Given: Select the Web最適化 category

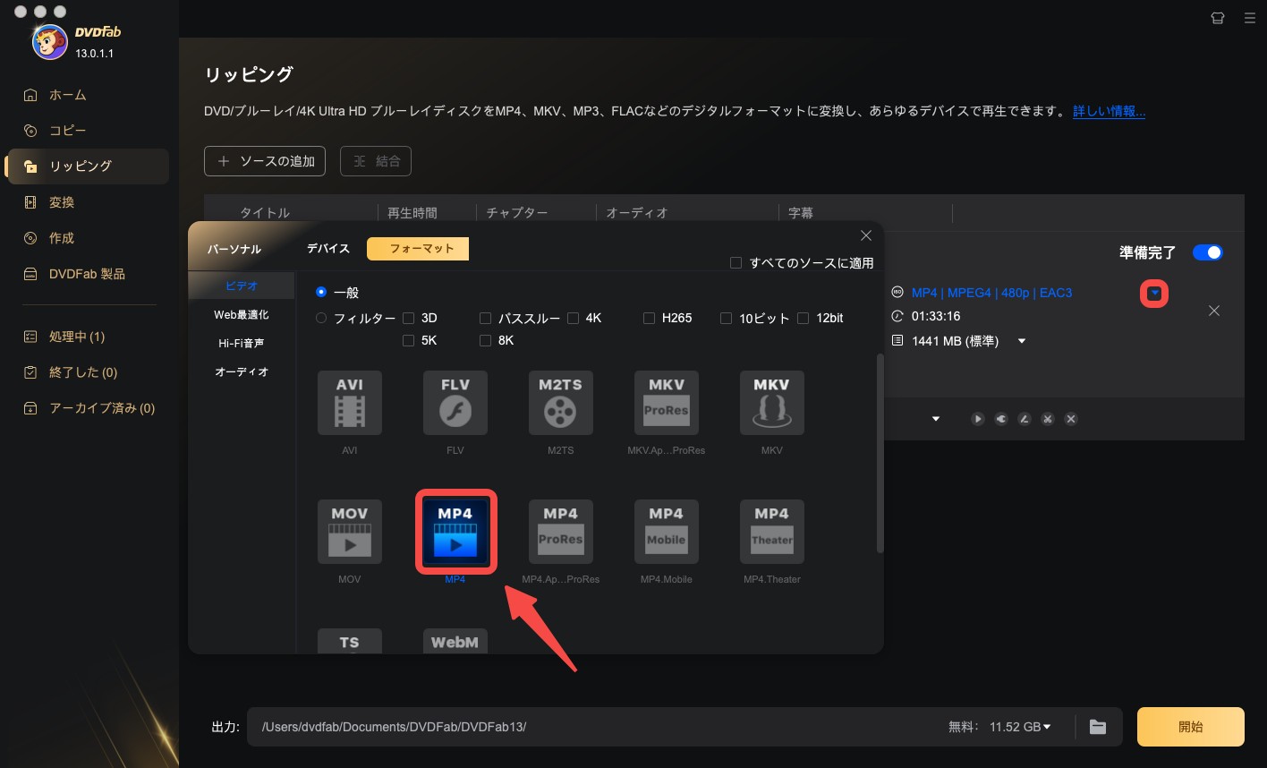Looking at the screenshot, I should coord(242,315).
